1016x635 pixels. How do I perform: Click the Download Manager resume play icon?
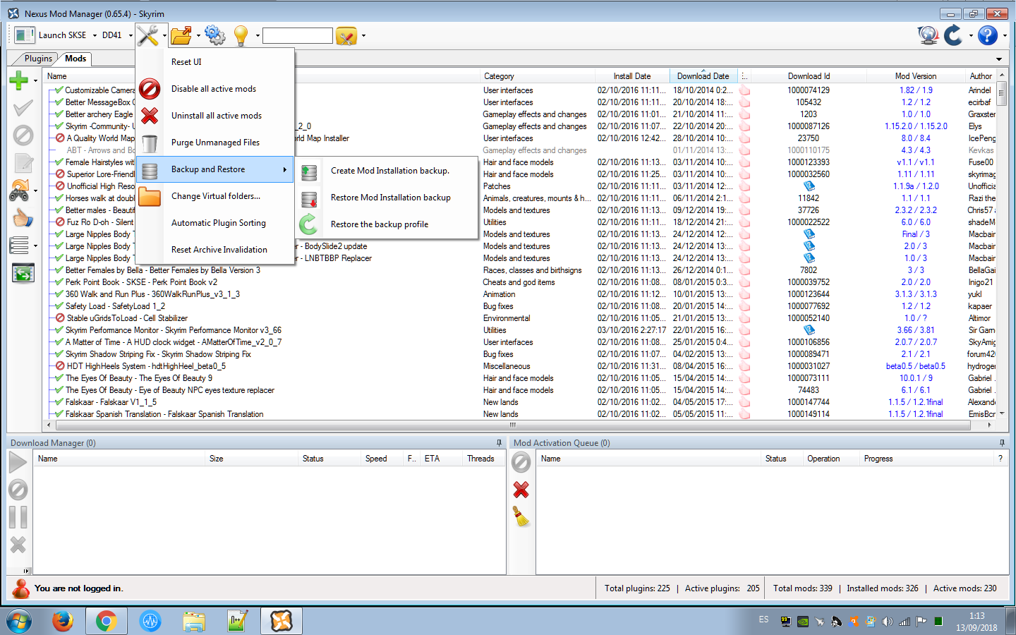[18, 463]
